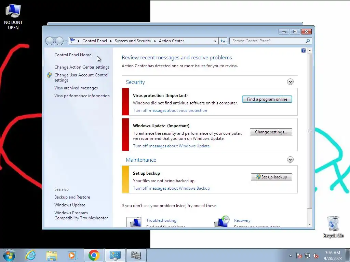Click the Action Center flag in address bar
Viewport: 350px width, 262px height.
coord(72,41)
